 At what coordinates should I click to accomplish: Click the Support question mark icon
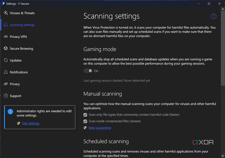6,96
